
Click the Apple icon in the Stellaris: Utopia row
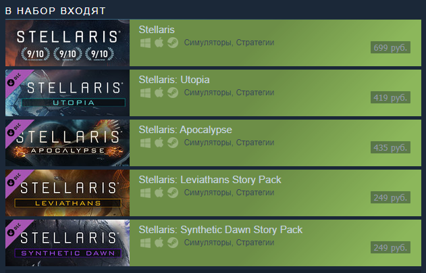tap(159, 93)
